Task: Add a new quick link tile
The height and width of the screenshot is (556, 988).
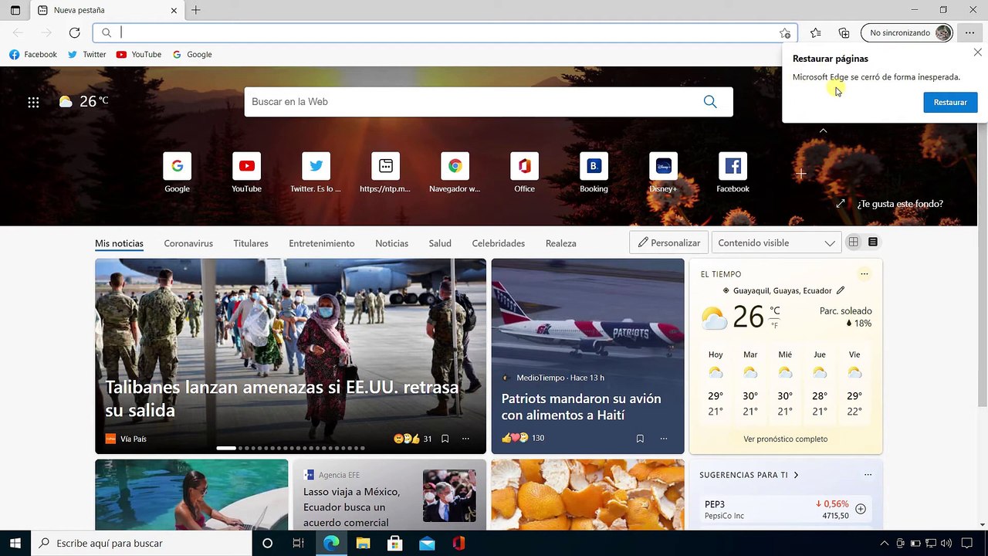Action: point(800,173)
